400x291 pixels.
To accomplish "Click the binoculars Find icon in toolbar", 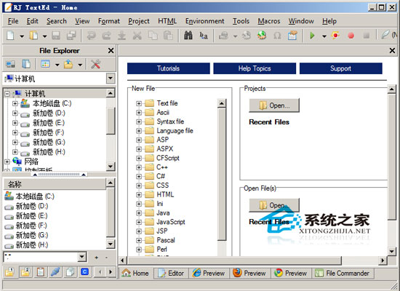I will point(188,36).
